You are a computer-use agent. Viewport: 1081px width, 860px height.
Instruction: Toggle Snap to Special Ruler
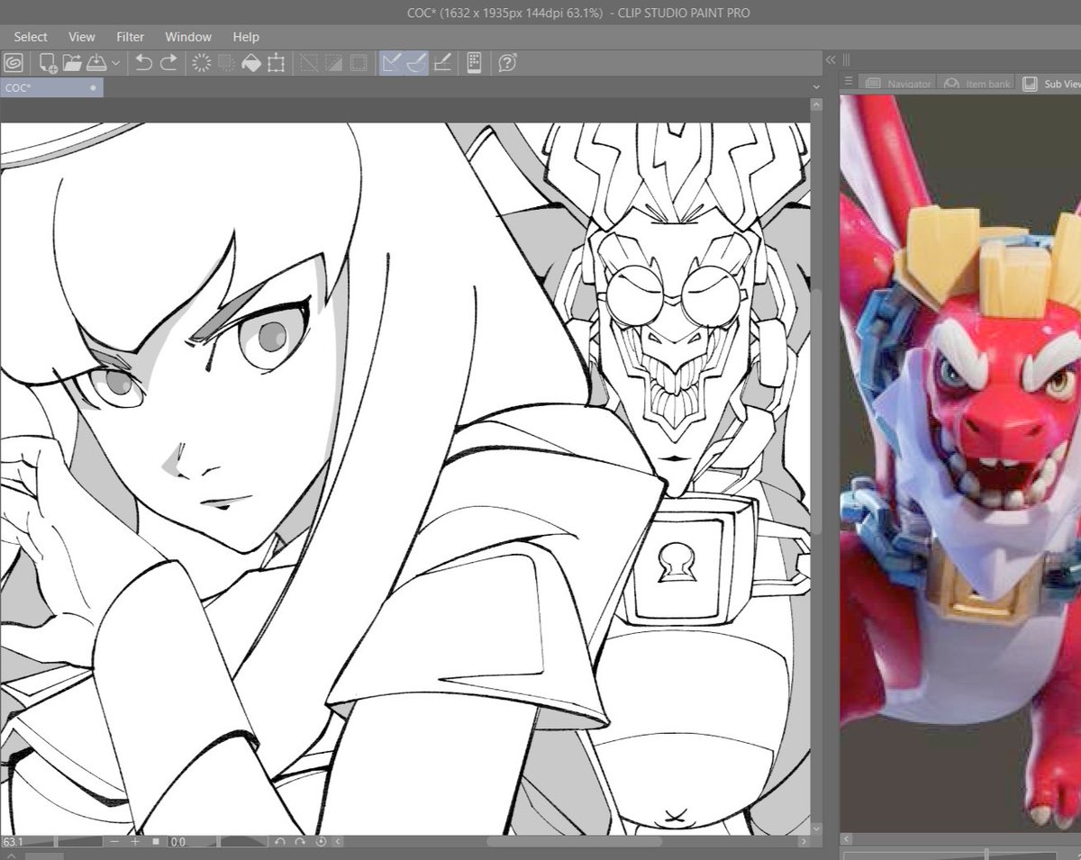[416, 63]
